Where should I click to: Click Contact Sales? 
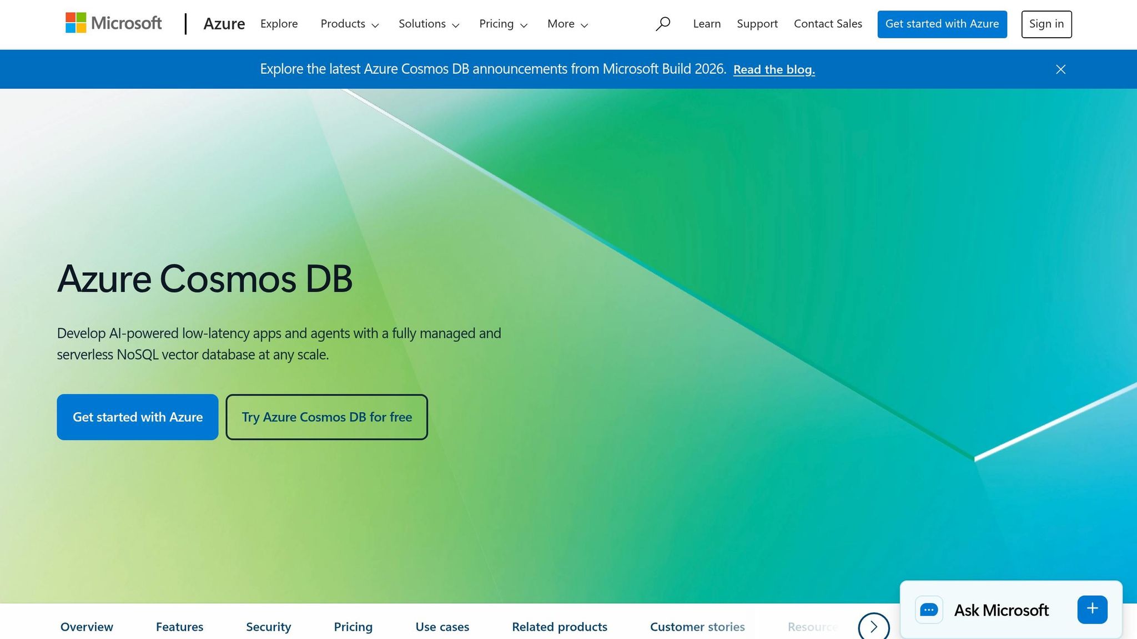(828, 24)
